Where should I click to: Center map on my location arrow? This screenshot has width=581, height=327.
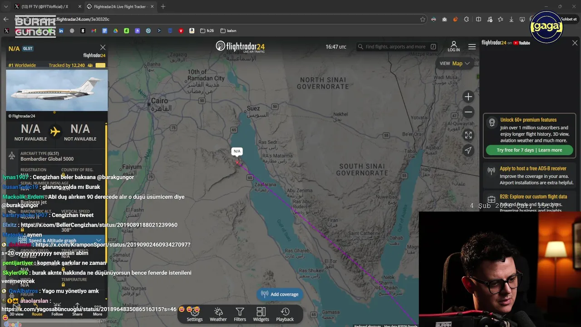coord(468,150)
